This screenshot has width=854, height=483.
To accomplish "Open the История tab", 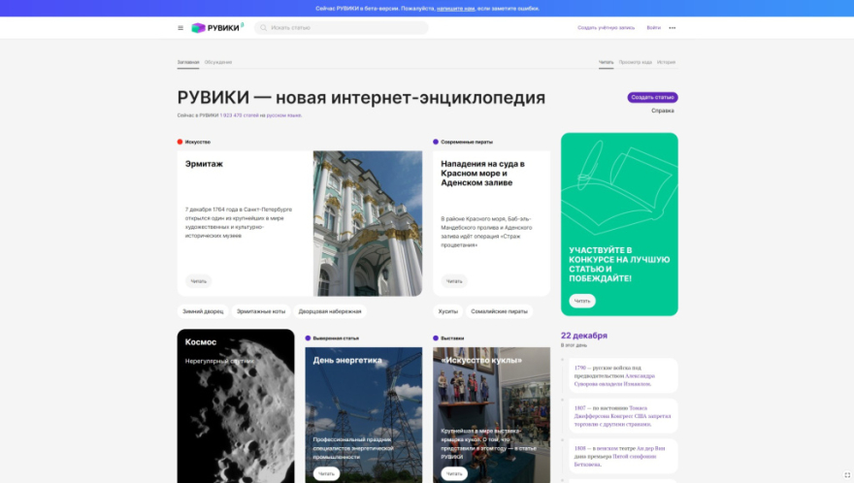I will [666, 62].
